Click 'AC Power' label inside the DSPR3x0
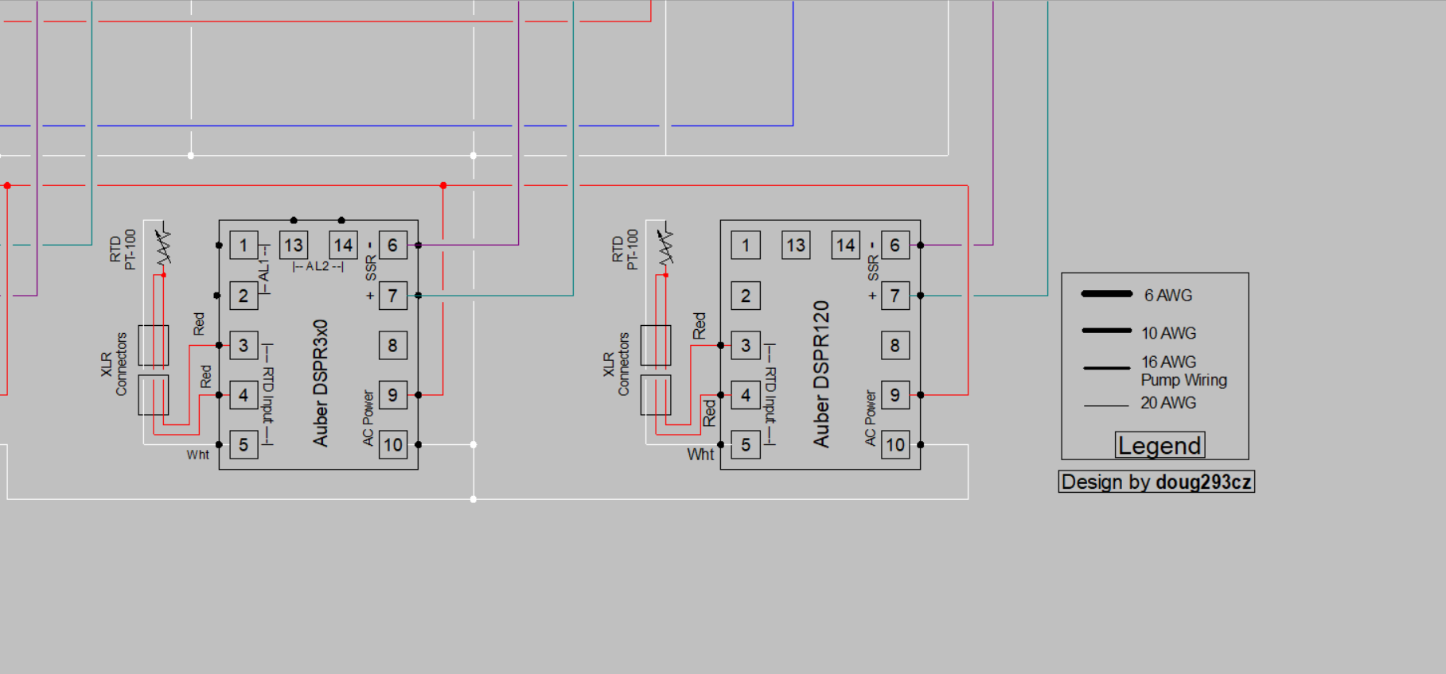Image resolution: width=1446 pixels, height=674 pixels. click(x=368, y=417)
